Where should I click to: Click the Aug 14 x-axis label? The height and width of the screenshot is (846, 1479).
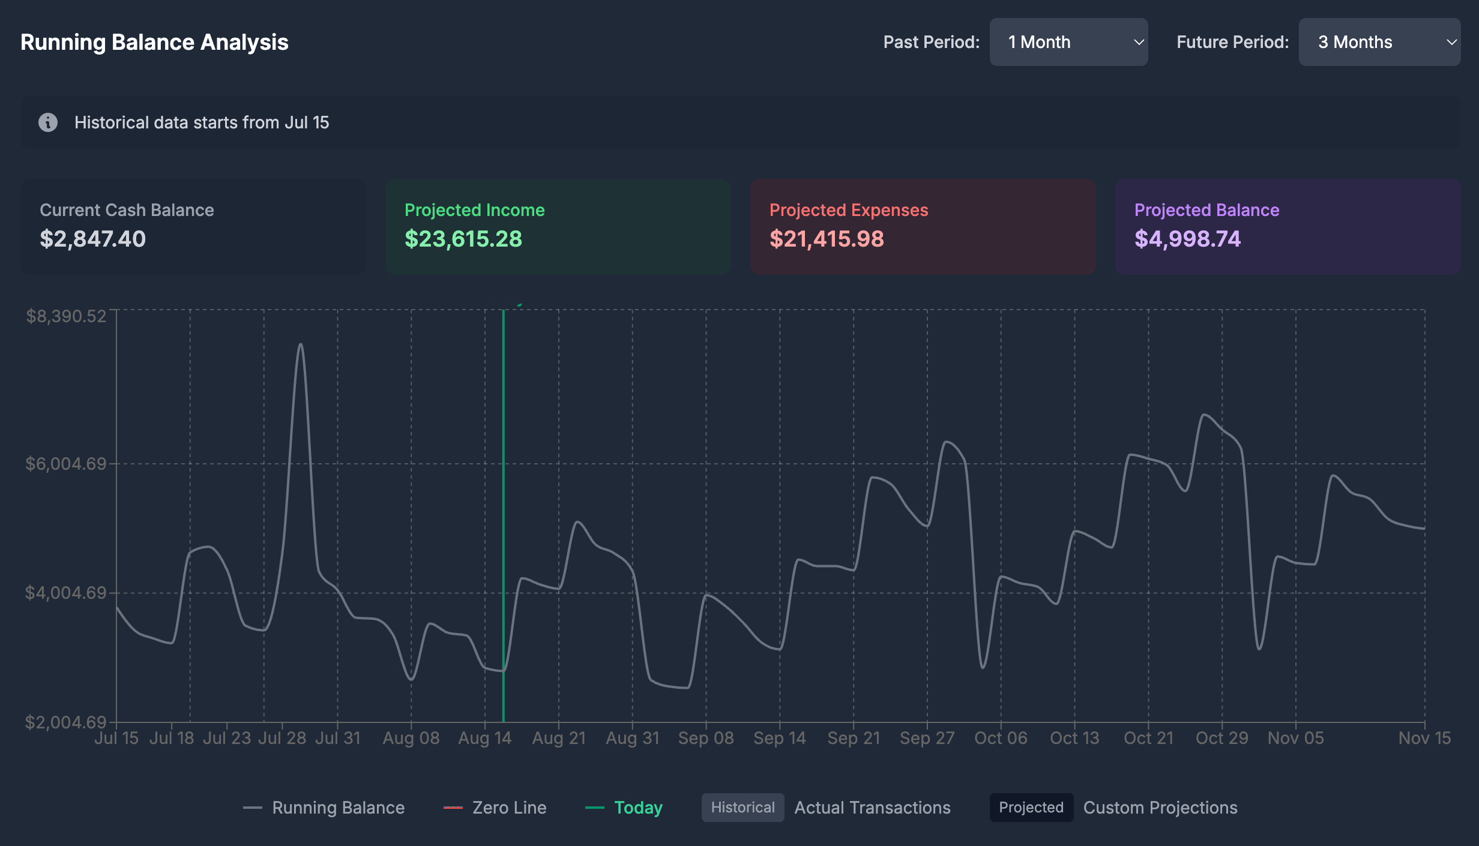[485, 738]
